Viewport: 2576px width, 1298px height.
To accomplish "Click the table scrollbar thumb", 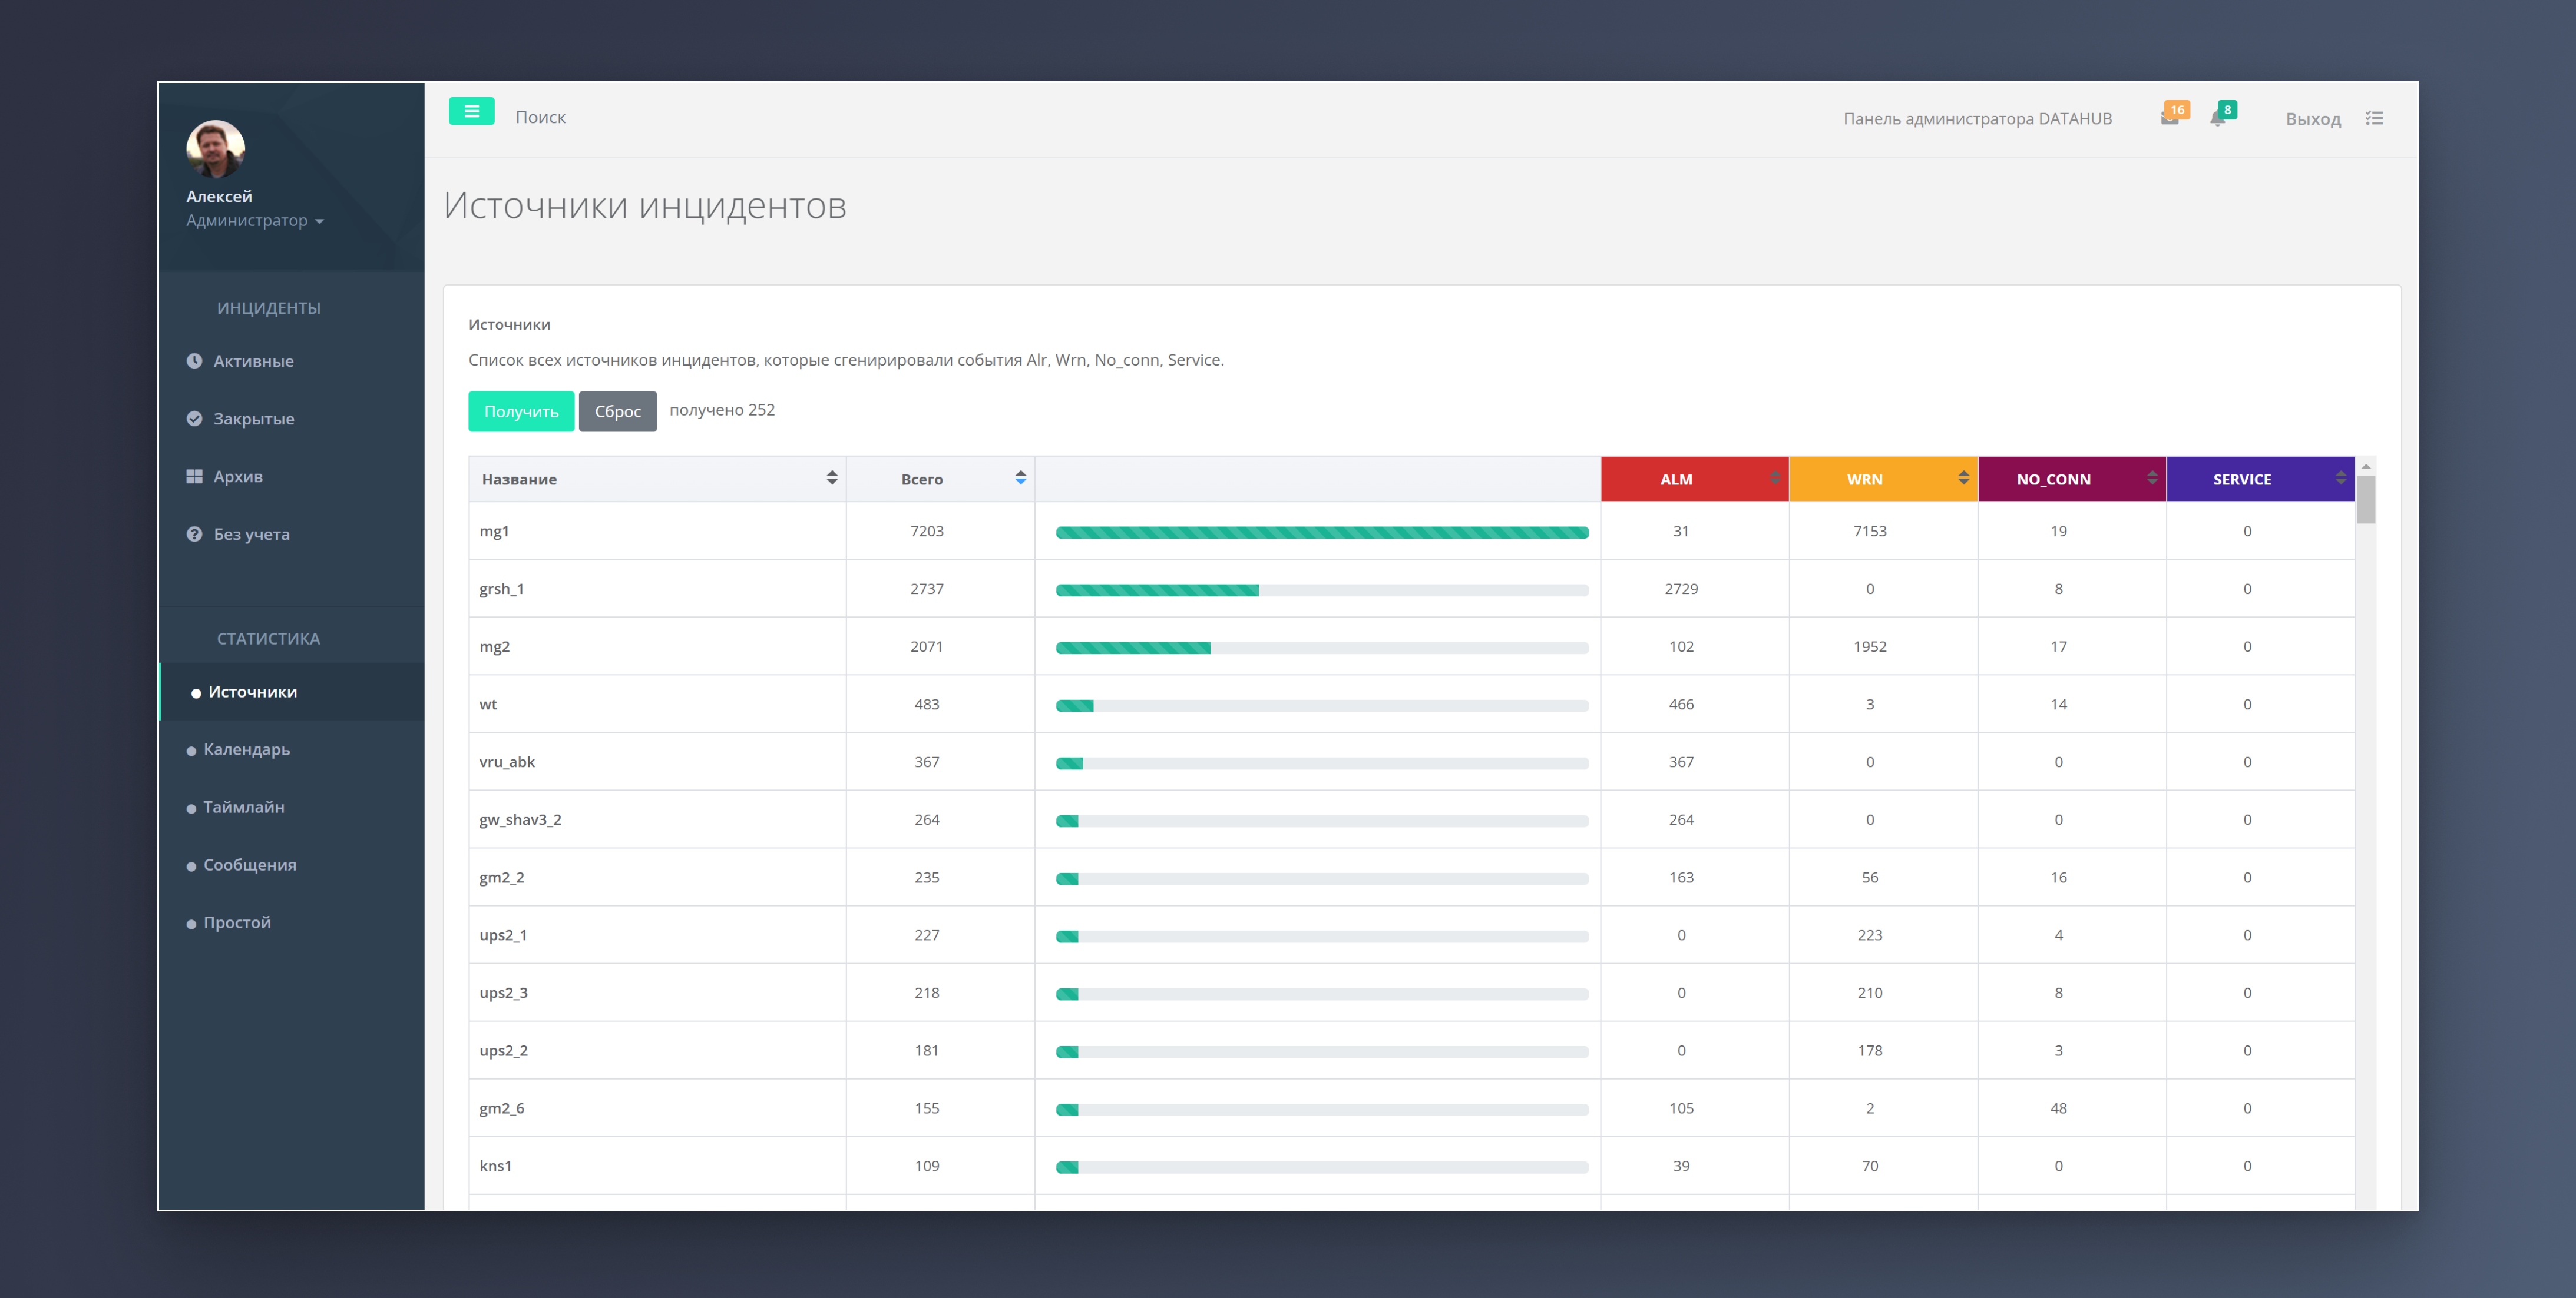I will (2366, 500).
